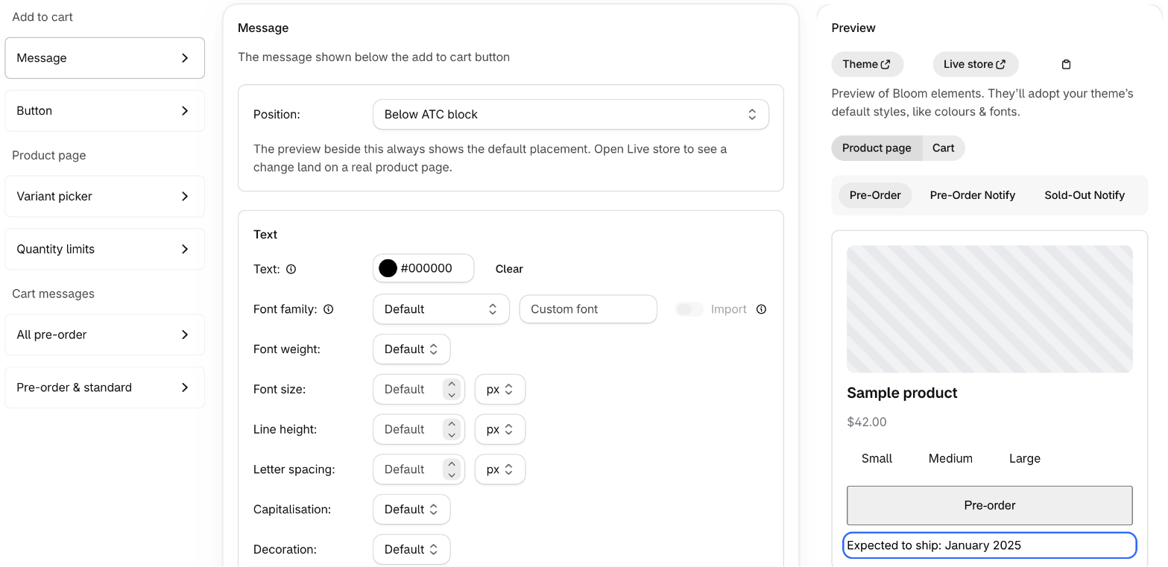
Task: Click the Line height Default input field
Action: (418, 430)
